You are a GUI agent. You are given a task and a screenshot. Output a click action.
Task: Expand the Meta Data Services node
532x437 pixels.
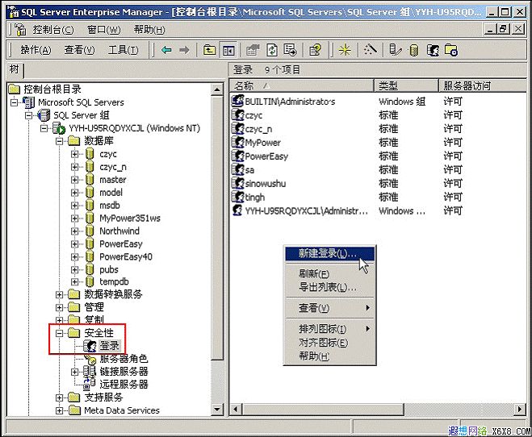pos(60,410)
